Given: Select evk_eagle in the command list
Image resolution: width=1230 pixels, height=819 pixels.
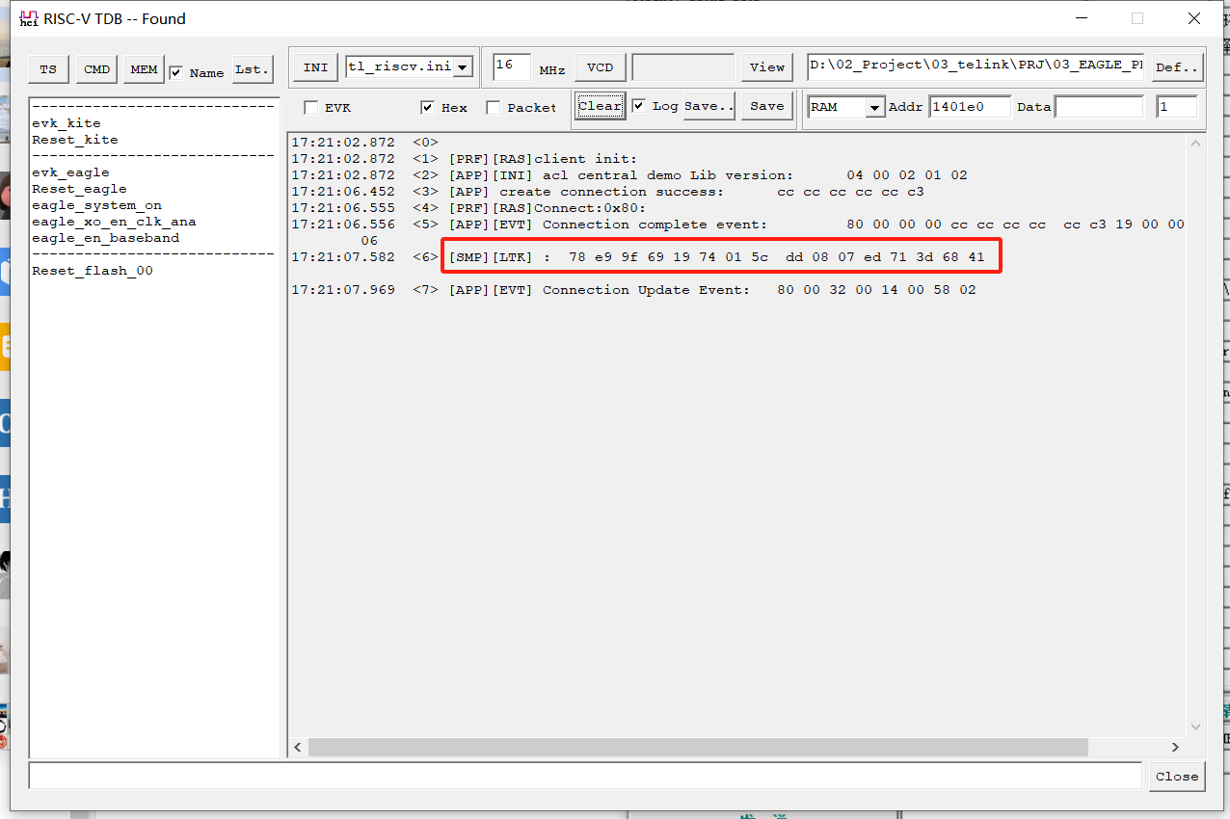Looking at the screenshot, I should (71, 172).
